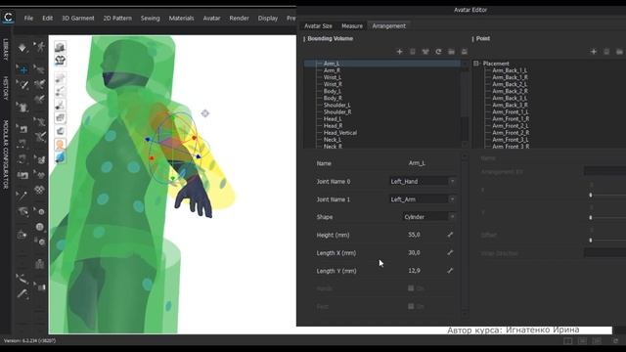Delete the selected bounding volume
The image size is (626, 352).
tap(413, 52)
